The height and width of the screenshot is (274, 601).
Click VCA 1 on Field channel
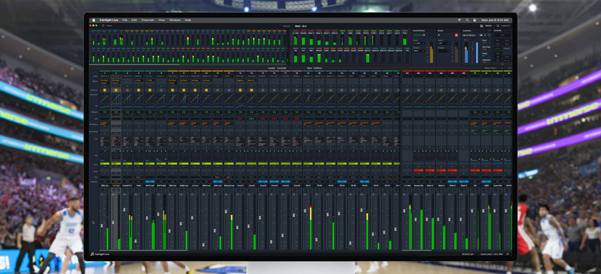(x=138, y=177)
